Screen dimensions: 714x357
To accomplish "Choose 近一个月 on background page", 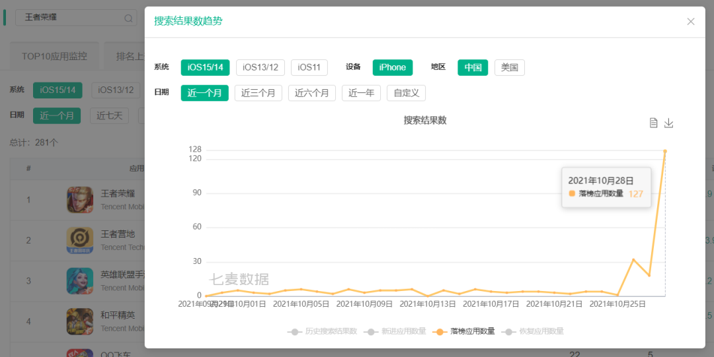I will [x=56, y=115].
